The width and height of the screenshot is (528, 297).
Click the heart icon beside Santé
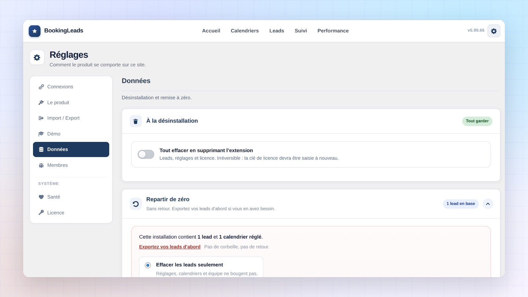pos(41,197)
